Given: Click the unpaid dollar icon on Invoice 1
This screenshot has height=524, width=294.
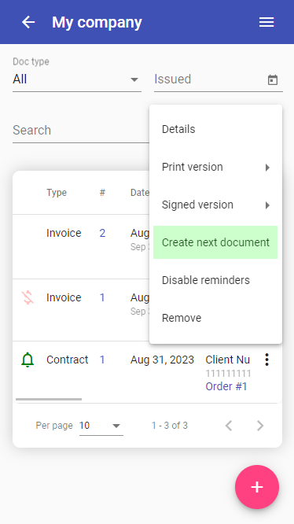Looking at the screenshot, I should click(x=28, y=297).
